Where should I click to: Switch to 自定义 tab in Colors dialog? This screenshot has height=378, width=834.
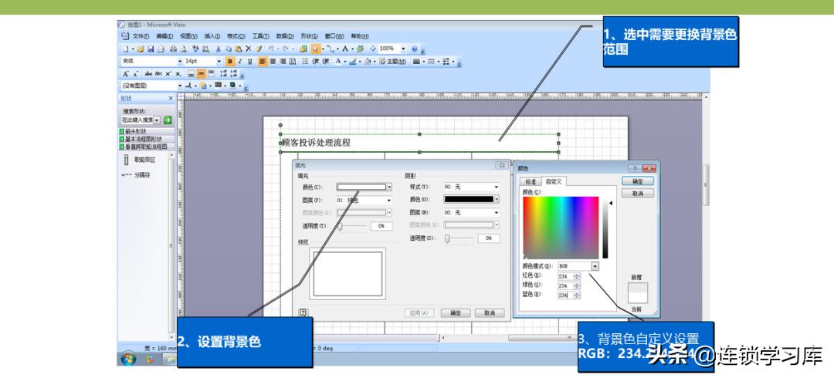point(554,181)
